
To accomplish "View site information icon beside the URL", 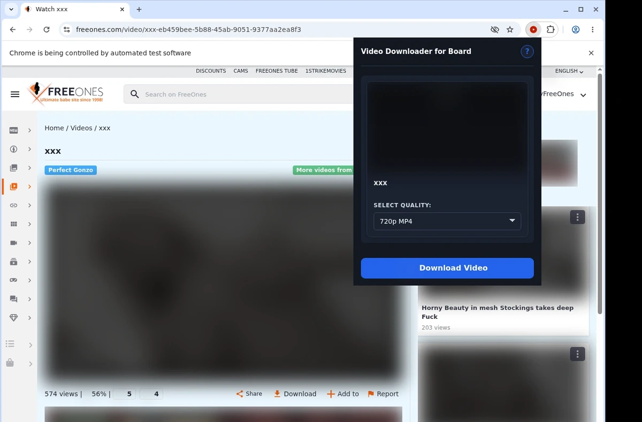I will point(66,30).
